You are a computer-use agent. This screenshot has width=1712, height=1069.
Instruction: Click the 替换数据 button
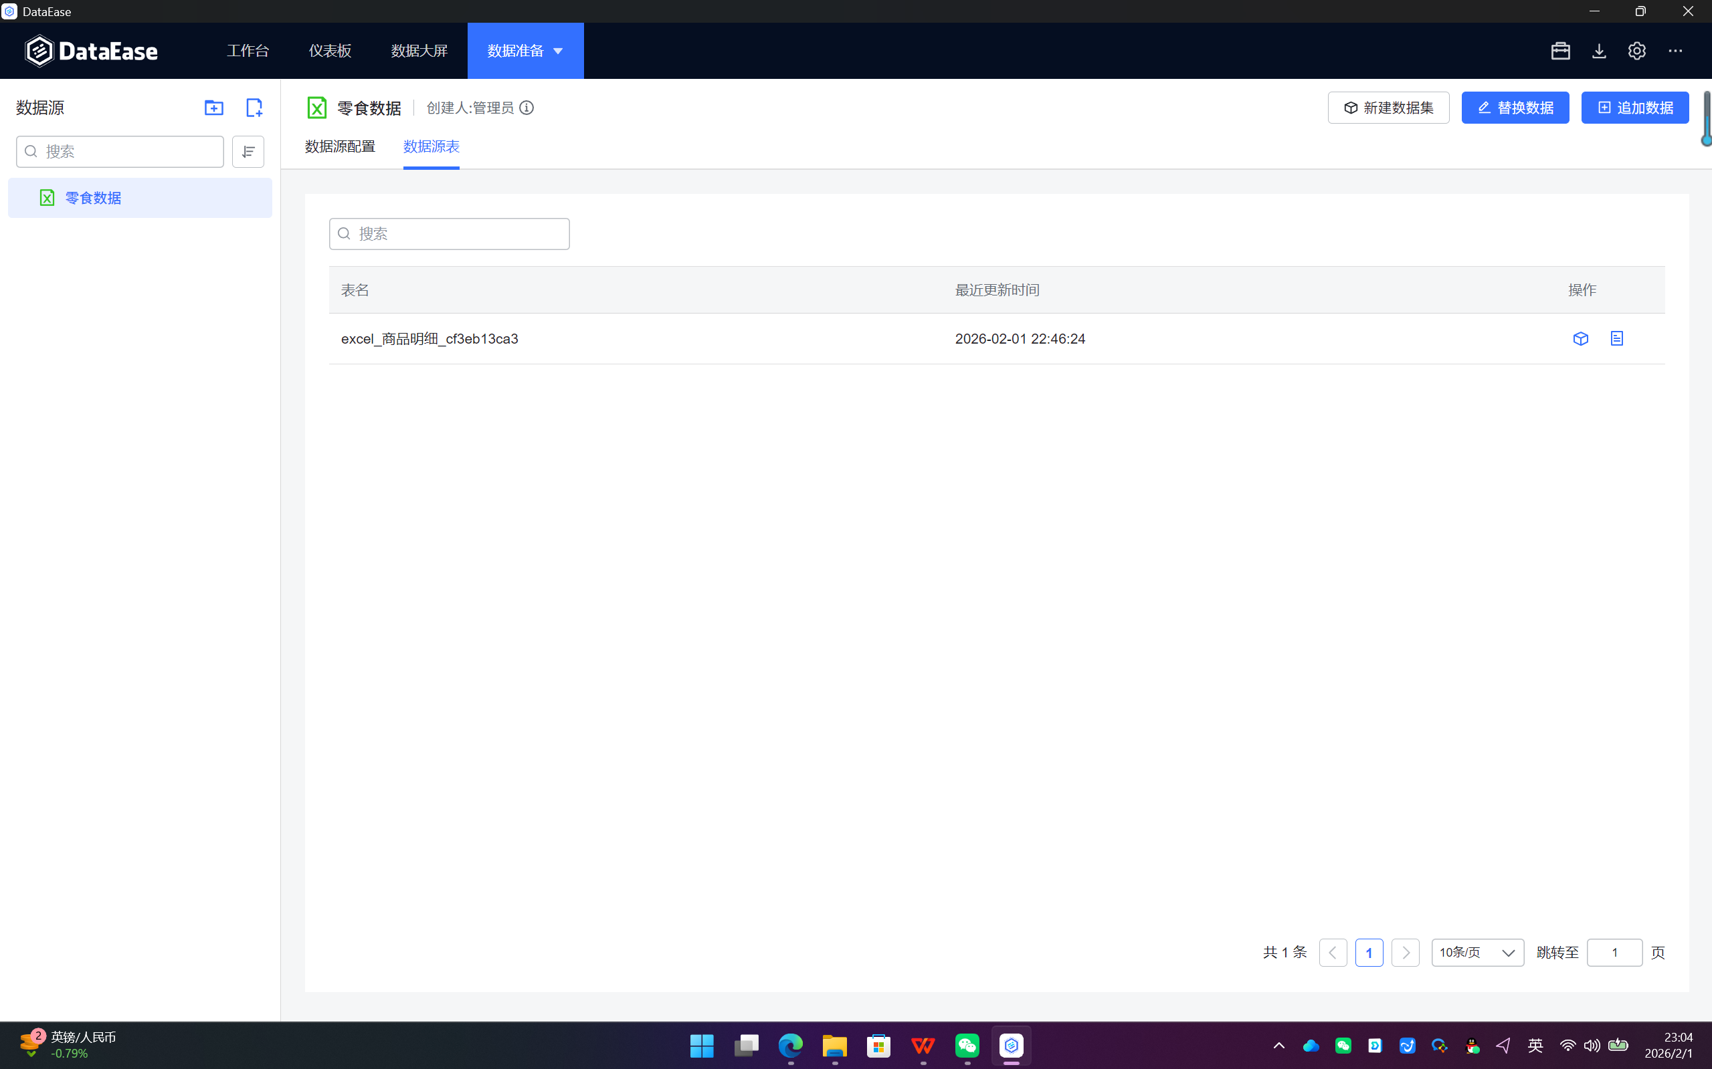[x=1515, y=108]
